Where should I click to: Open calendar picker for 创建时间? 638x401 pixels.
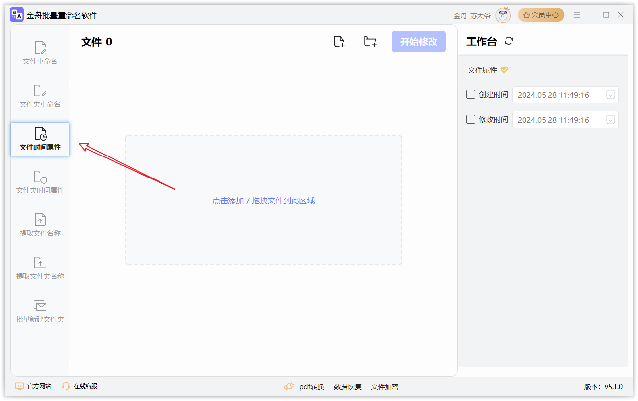point(611,95)
